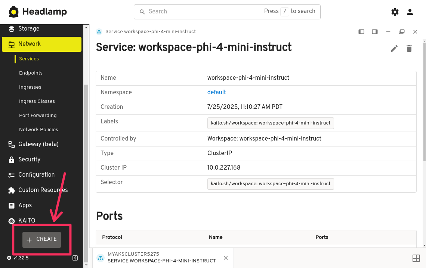426x268 pixels.
Task: Expand the Configuration sidebar section
Action: pos(36,175)
